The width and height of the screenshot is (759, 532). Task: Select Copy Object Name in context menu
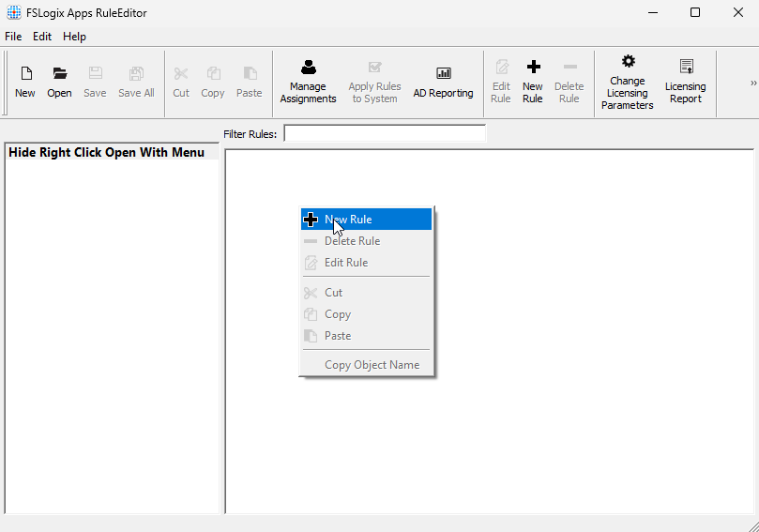pos(372,365)
